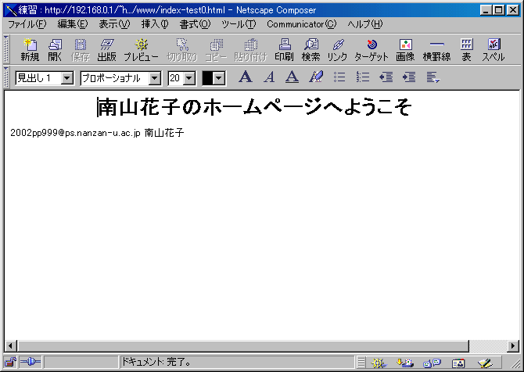524x372 pixels.
Task: Open the alignment options dropdown
Action: [x=433, y=77]
